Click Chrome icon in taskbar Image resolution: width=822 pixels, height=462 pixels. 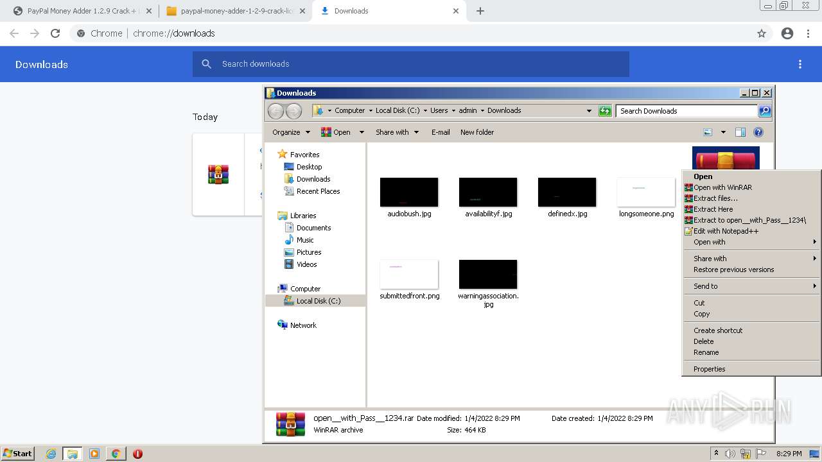point(116,454)
